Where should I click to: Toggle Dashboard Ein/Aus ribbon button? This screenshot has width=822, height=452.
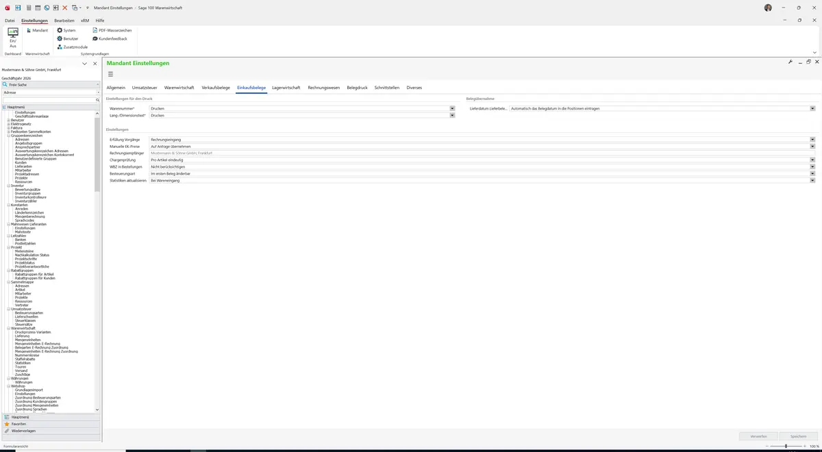[13, 38]
